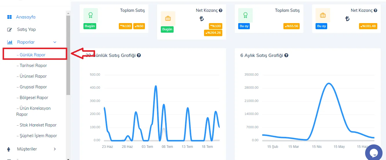
Task: Click lira symbol in today's Net Kazanç card
Action: [202, 19]
